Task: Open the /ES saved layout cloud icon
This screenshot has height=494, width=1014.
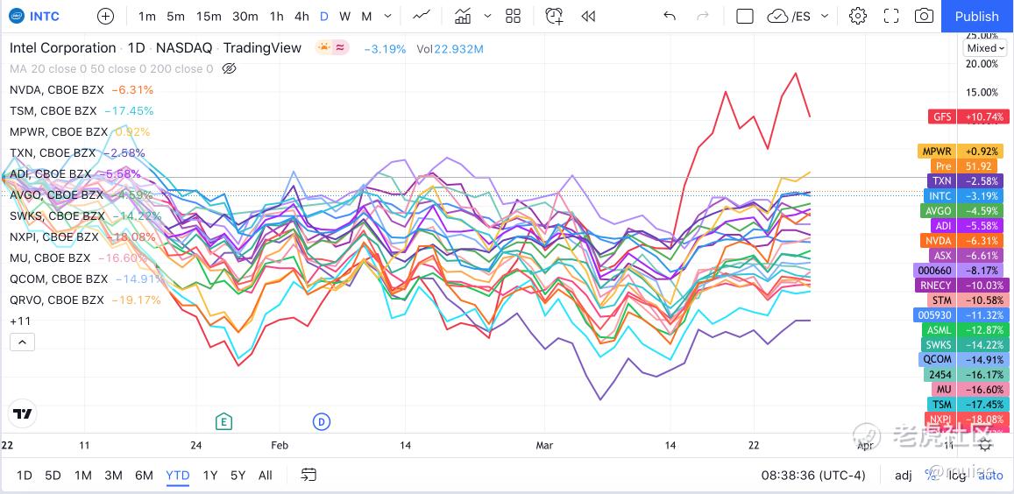Action: (x=788, y=16)
